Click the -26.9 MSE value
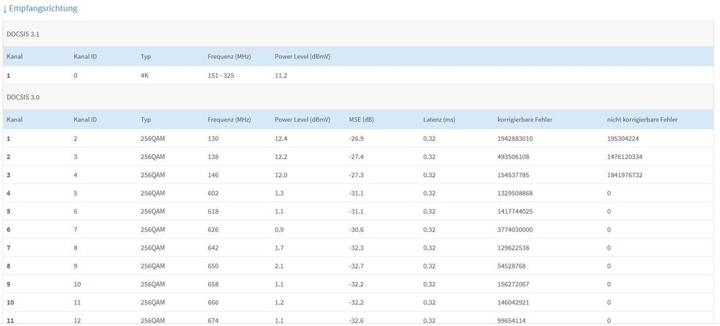720x326 pixels. [x=356, y=138]
